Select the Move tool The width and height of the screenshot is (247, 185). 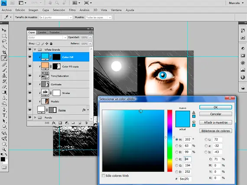(x=4, y=30)
